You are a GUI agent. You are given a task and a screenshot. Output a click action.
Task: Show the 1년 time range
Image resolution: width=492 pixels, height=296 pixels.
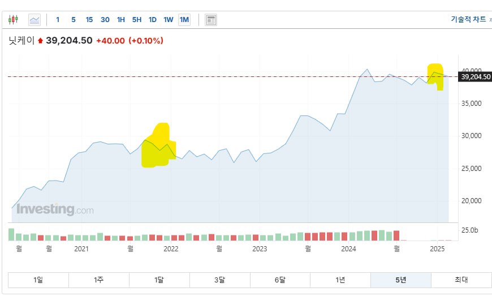coord(340,280)
